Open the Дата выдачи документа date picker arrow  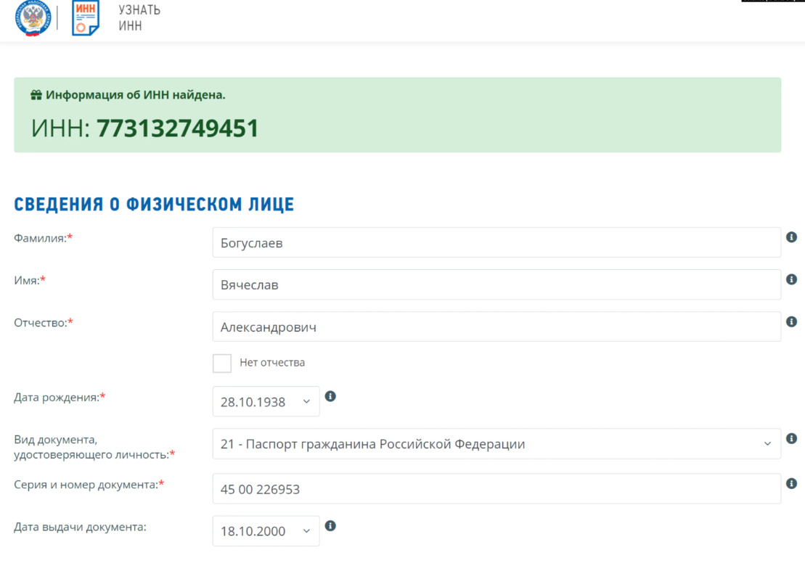(x=306, y=531)
